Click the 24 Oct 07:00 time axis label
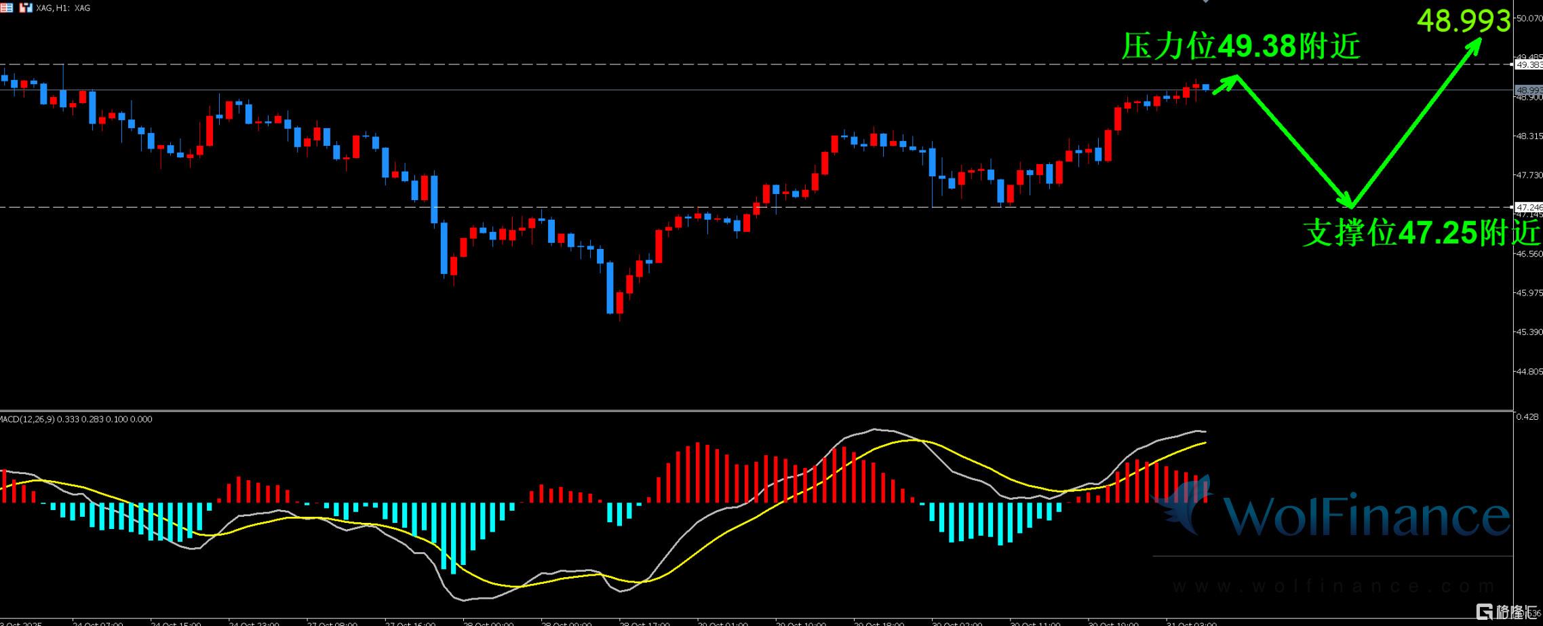1543x626 pixels. coord(98,623)
